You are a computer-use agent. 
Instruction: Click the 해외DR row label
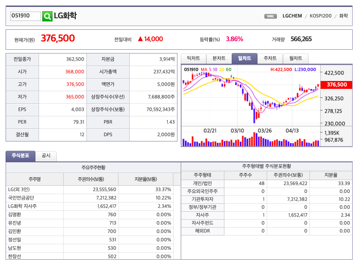pos(203,231)
